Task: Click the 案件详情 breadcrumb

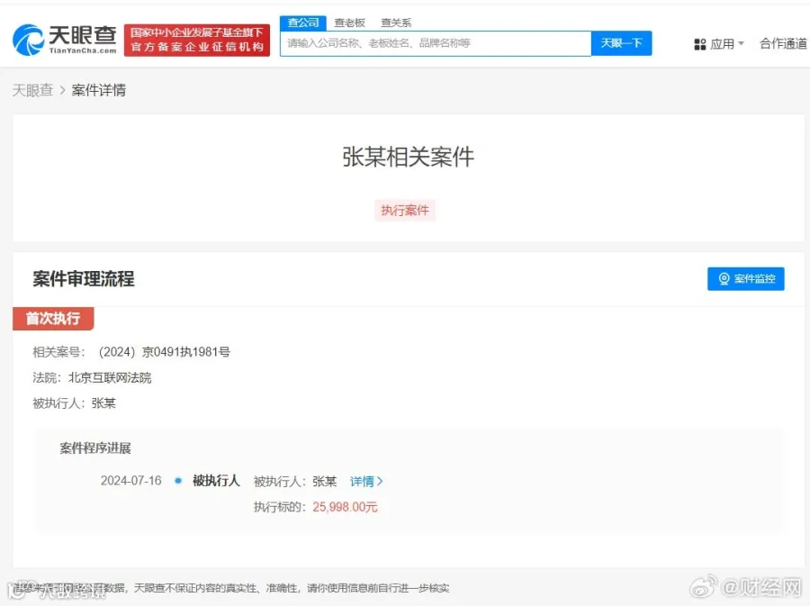Action: 99,90
